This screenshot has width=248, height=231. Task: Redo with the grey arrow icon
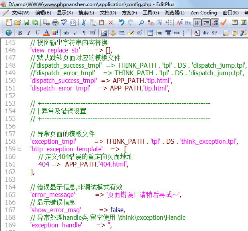coord(131,22)
